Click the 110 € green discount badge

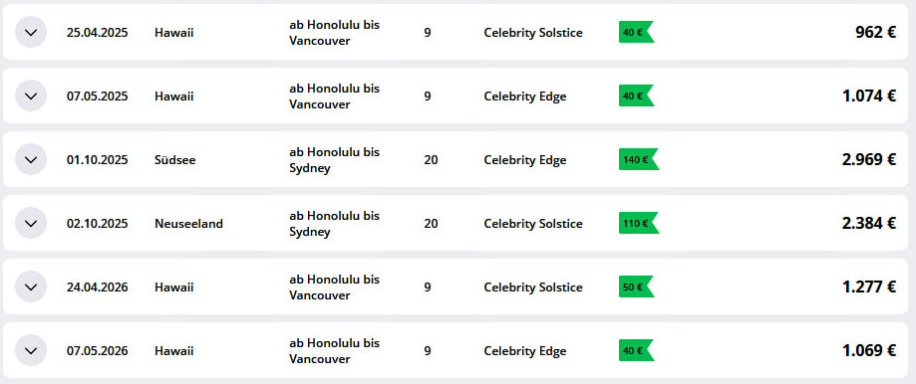[x=639, y=223]
